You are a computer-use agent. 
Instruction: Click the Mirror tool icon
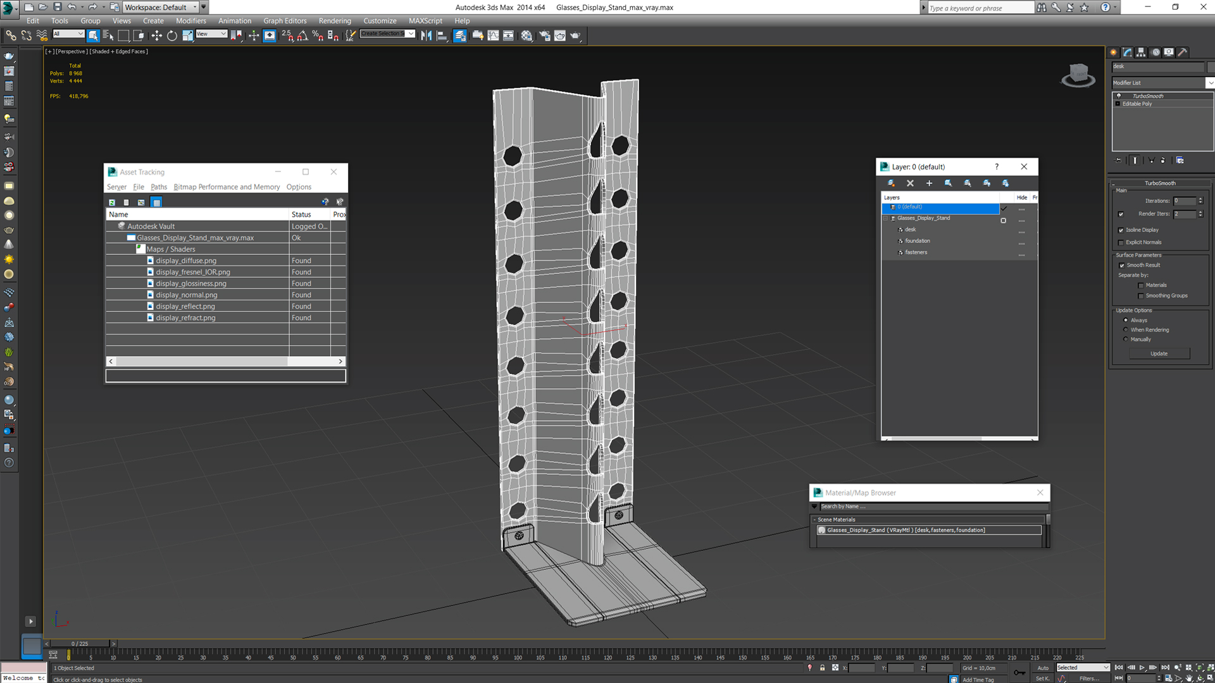point(427,36)
